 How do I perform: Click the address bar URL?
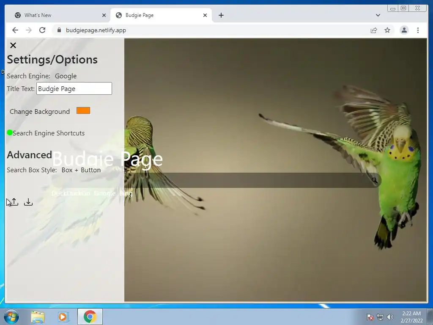(x=96, y=30)
